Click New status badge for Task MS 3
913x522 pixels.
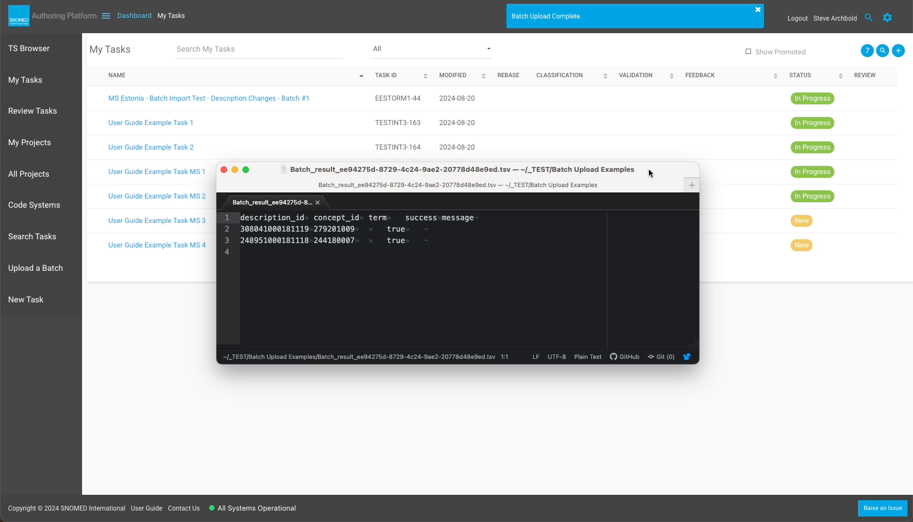click(801, 221)
